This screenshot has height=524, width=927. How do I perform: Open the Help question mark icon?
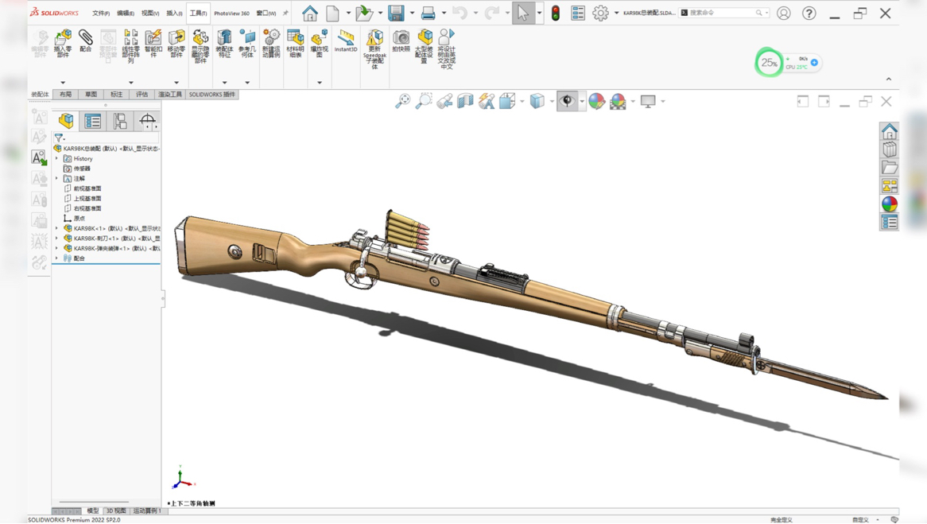click(809, 13)
